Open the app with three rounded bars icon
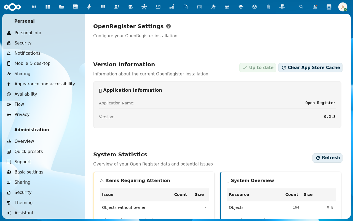 coord(34,7)
